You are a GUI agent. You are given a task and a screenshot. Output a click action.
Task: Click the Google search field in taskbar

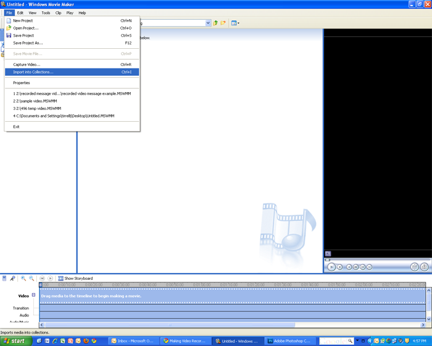point(333,341)
